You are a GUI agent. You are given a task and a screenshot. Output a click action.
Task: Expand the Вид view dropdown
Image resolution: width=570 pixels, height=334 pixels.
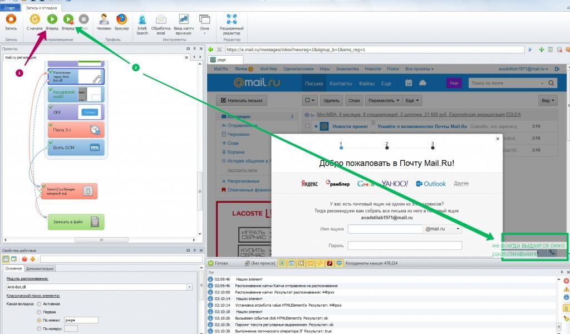tap(548, 100)
